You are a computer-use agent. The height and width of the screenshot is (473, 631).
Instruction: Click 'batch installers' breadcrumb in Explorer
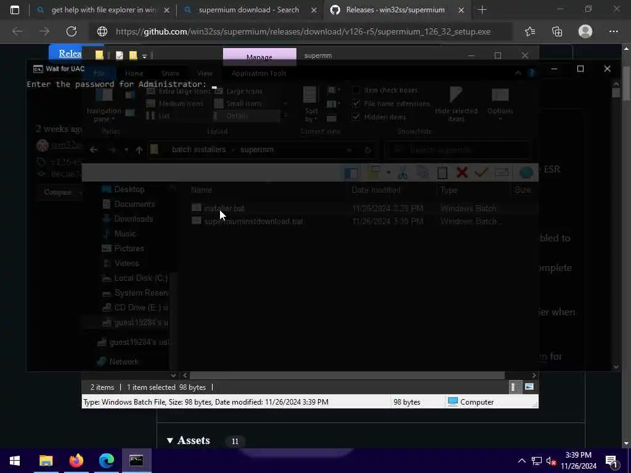pyautogui.click(x=199, y=150)
